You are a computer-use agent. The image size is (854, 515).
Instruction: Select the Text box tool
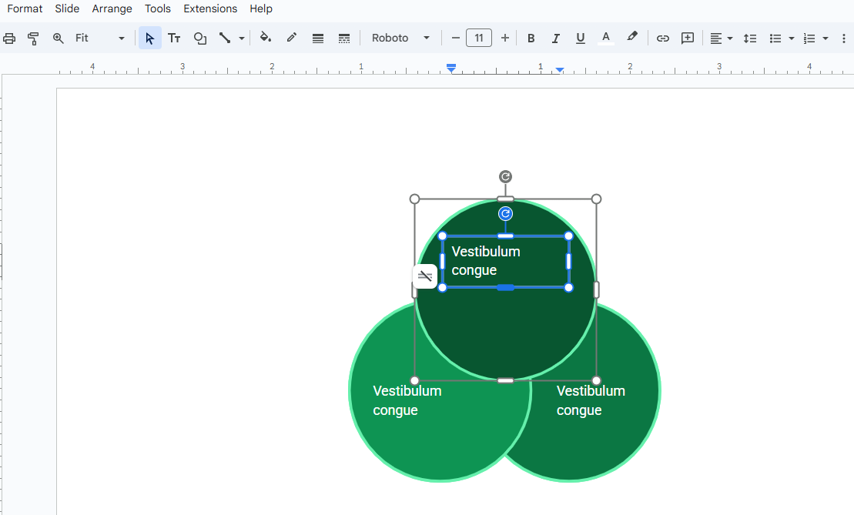point(174,38)
